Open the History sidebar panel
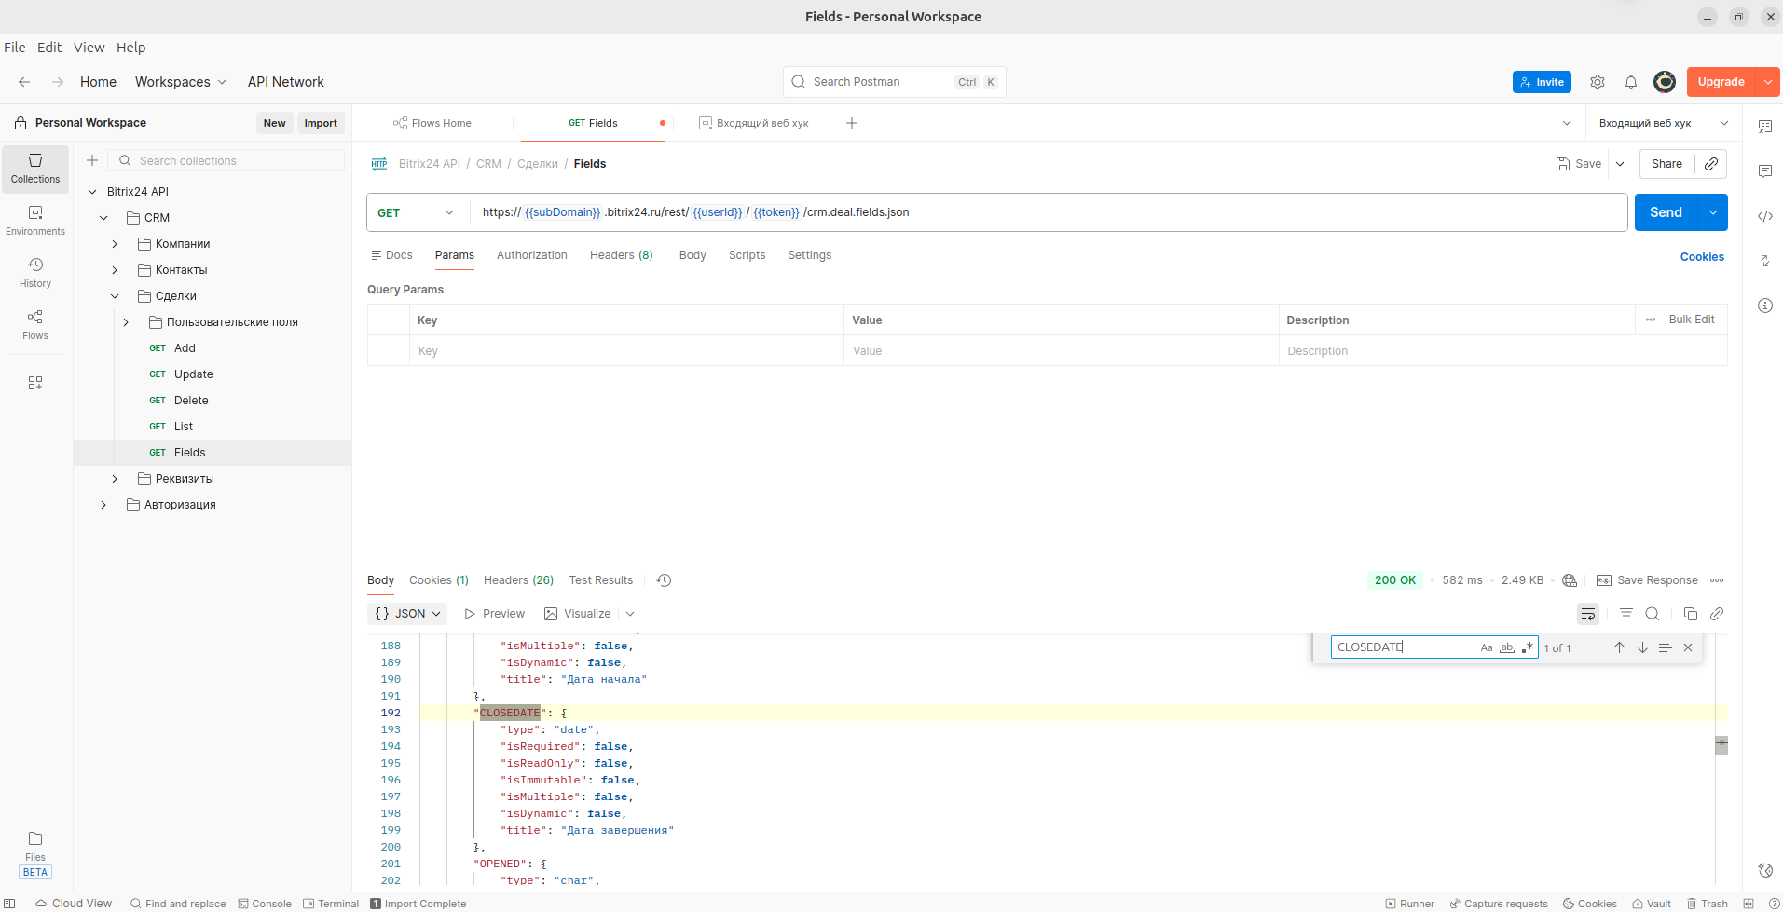This screenshot has width=1783, height=912. [35, 273]
